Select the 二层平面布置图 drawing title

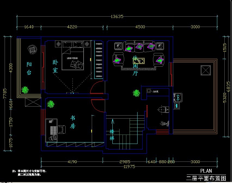[206, 178]
